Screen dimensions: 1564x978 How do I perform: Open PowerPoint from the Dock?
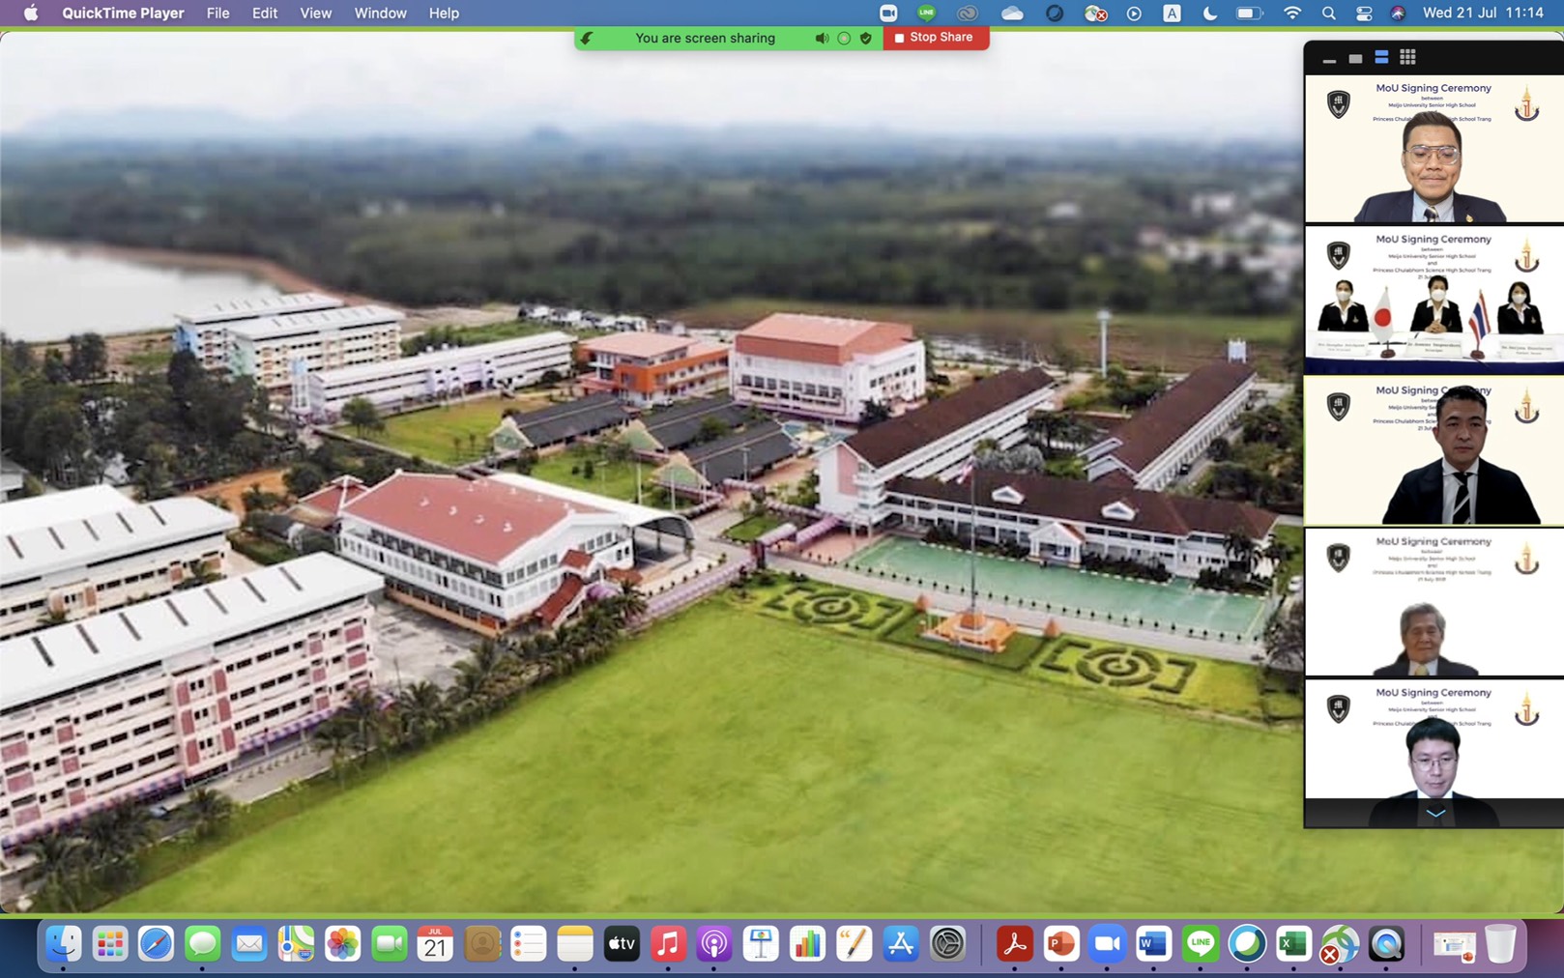[x=1059, y=944]
